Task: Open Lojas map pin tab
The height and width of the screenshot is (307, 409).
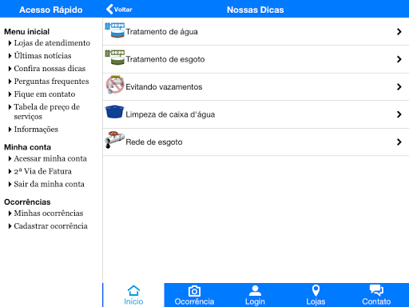Action: pos(316,295)
